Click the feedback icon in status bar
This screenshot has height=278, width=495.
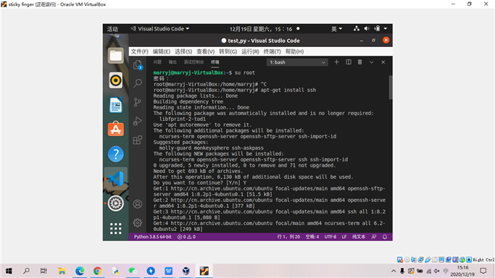(374, 237)
